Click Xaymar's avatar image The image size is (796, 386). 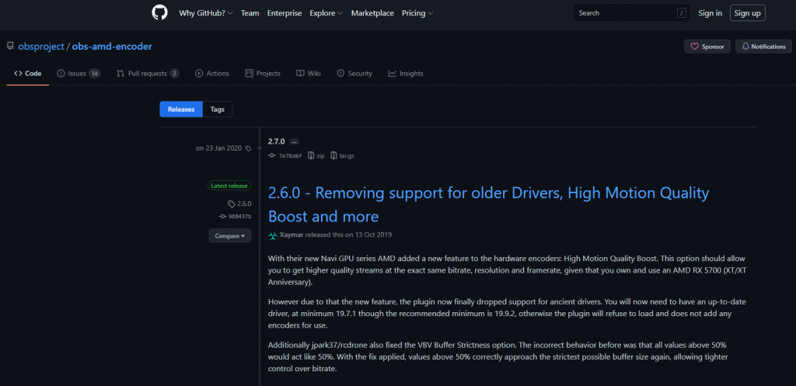273,235
